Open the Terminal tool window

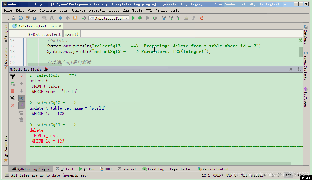click(127, 169)
